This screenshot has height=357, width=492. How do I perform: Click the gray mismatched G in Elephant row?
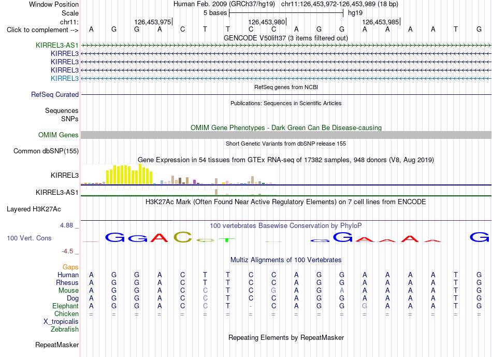point(365,306)
